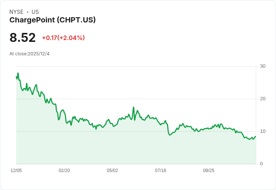Select the 09/25 date on time axis

(x=208, y=171)
